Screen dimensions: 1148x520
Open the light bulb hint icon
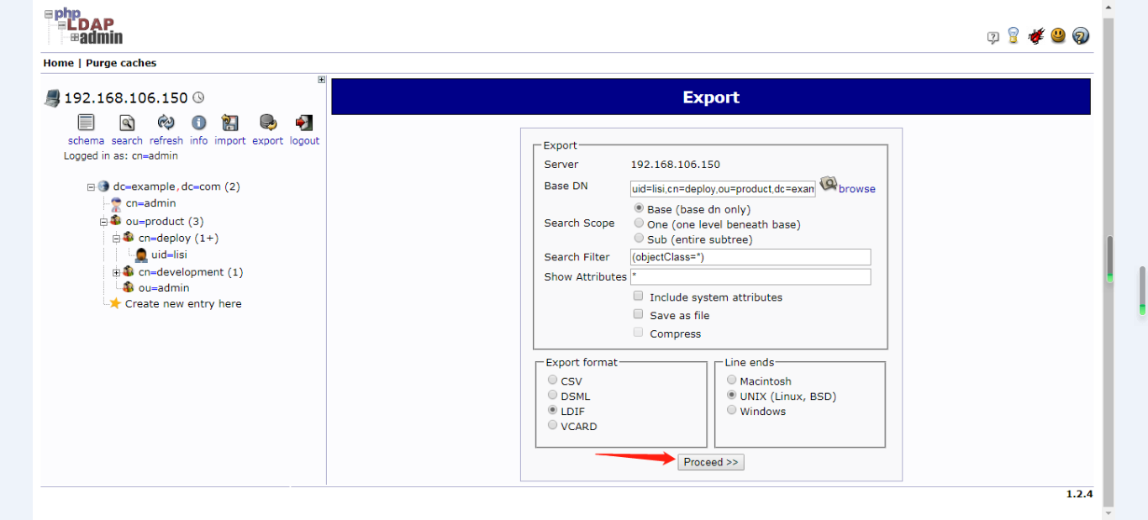(1013, 35)
